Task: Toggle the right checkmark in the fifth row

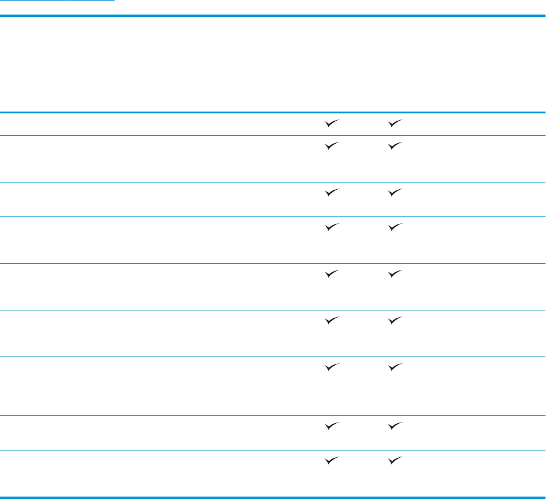Action: tap(397, 274)
